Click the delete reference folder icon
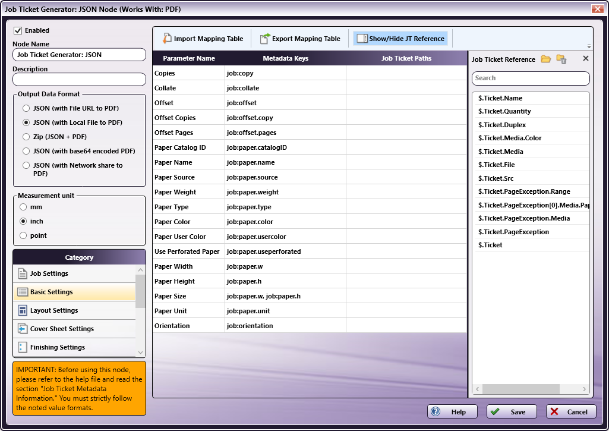 (x=561, y=59)
